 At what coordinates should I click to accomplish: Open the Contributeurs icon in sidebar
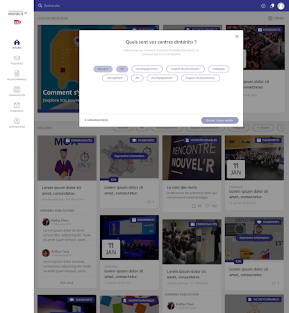[x=17, y=121]
